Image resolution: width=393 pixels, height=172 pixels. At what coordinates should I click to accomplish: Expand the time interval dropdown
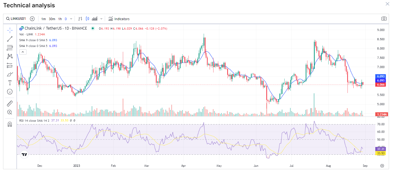click(x=71, y=19)
